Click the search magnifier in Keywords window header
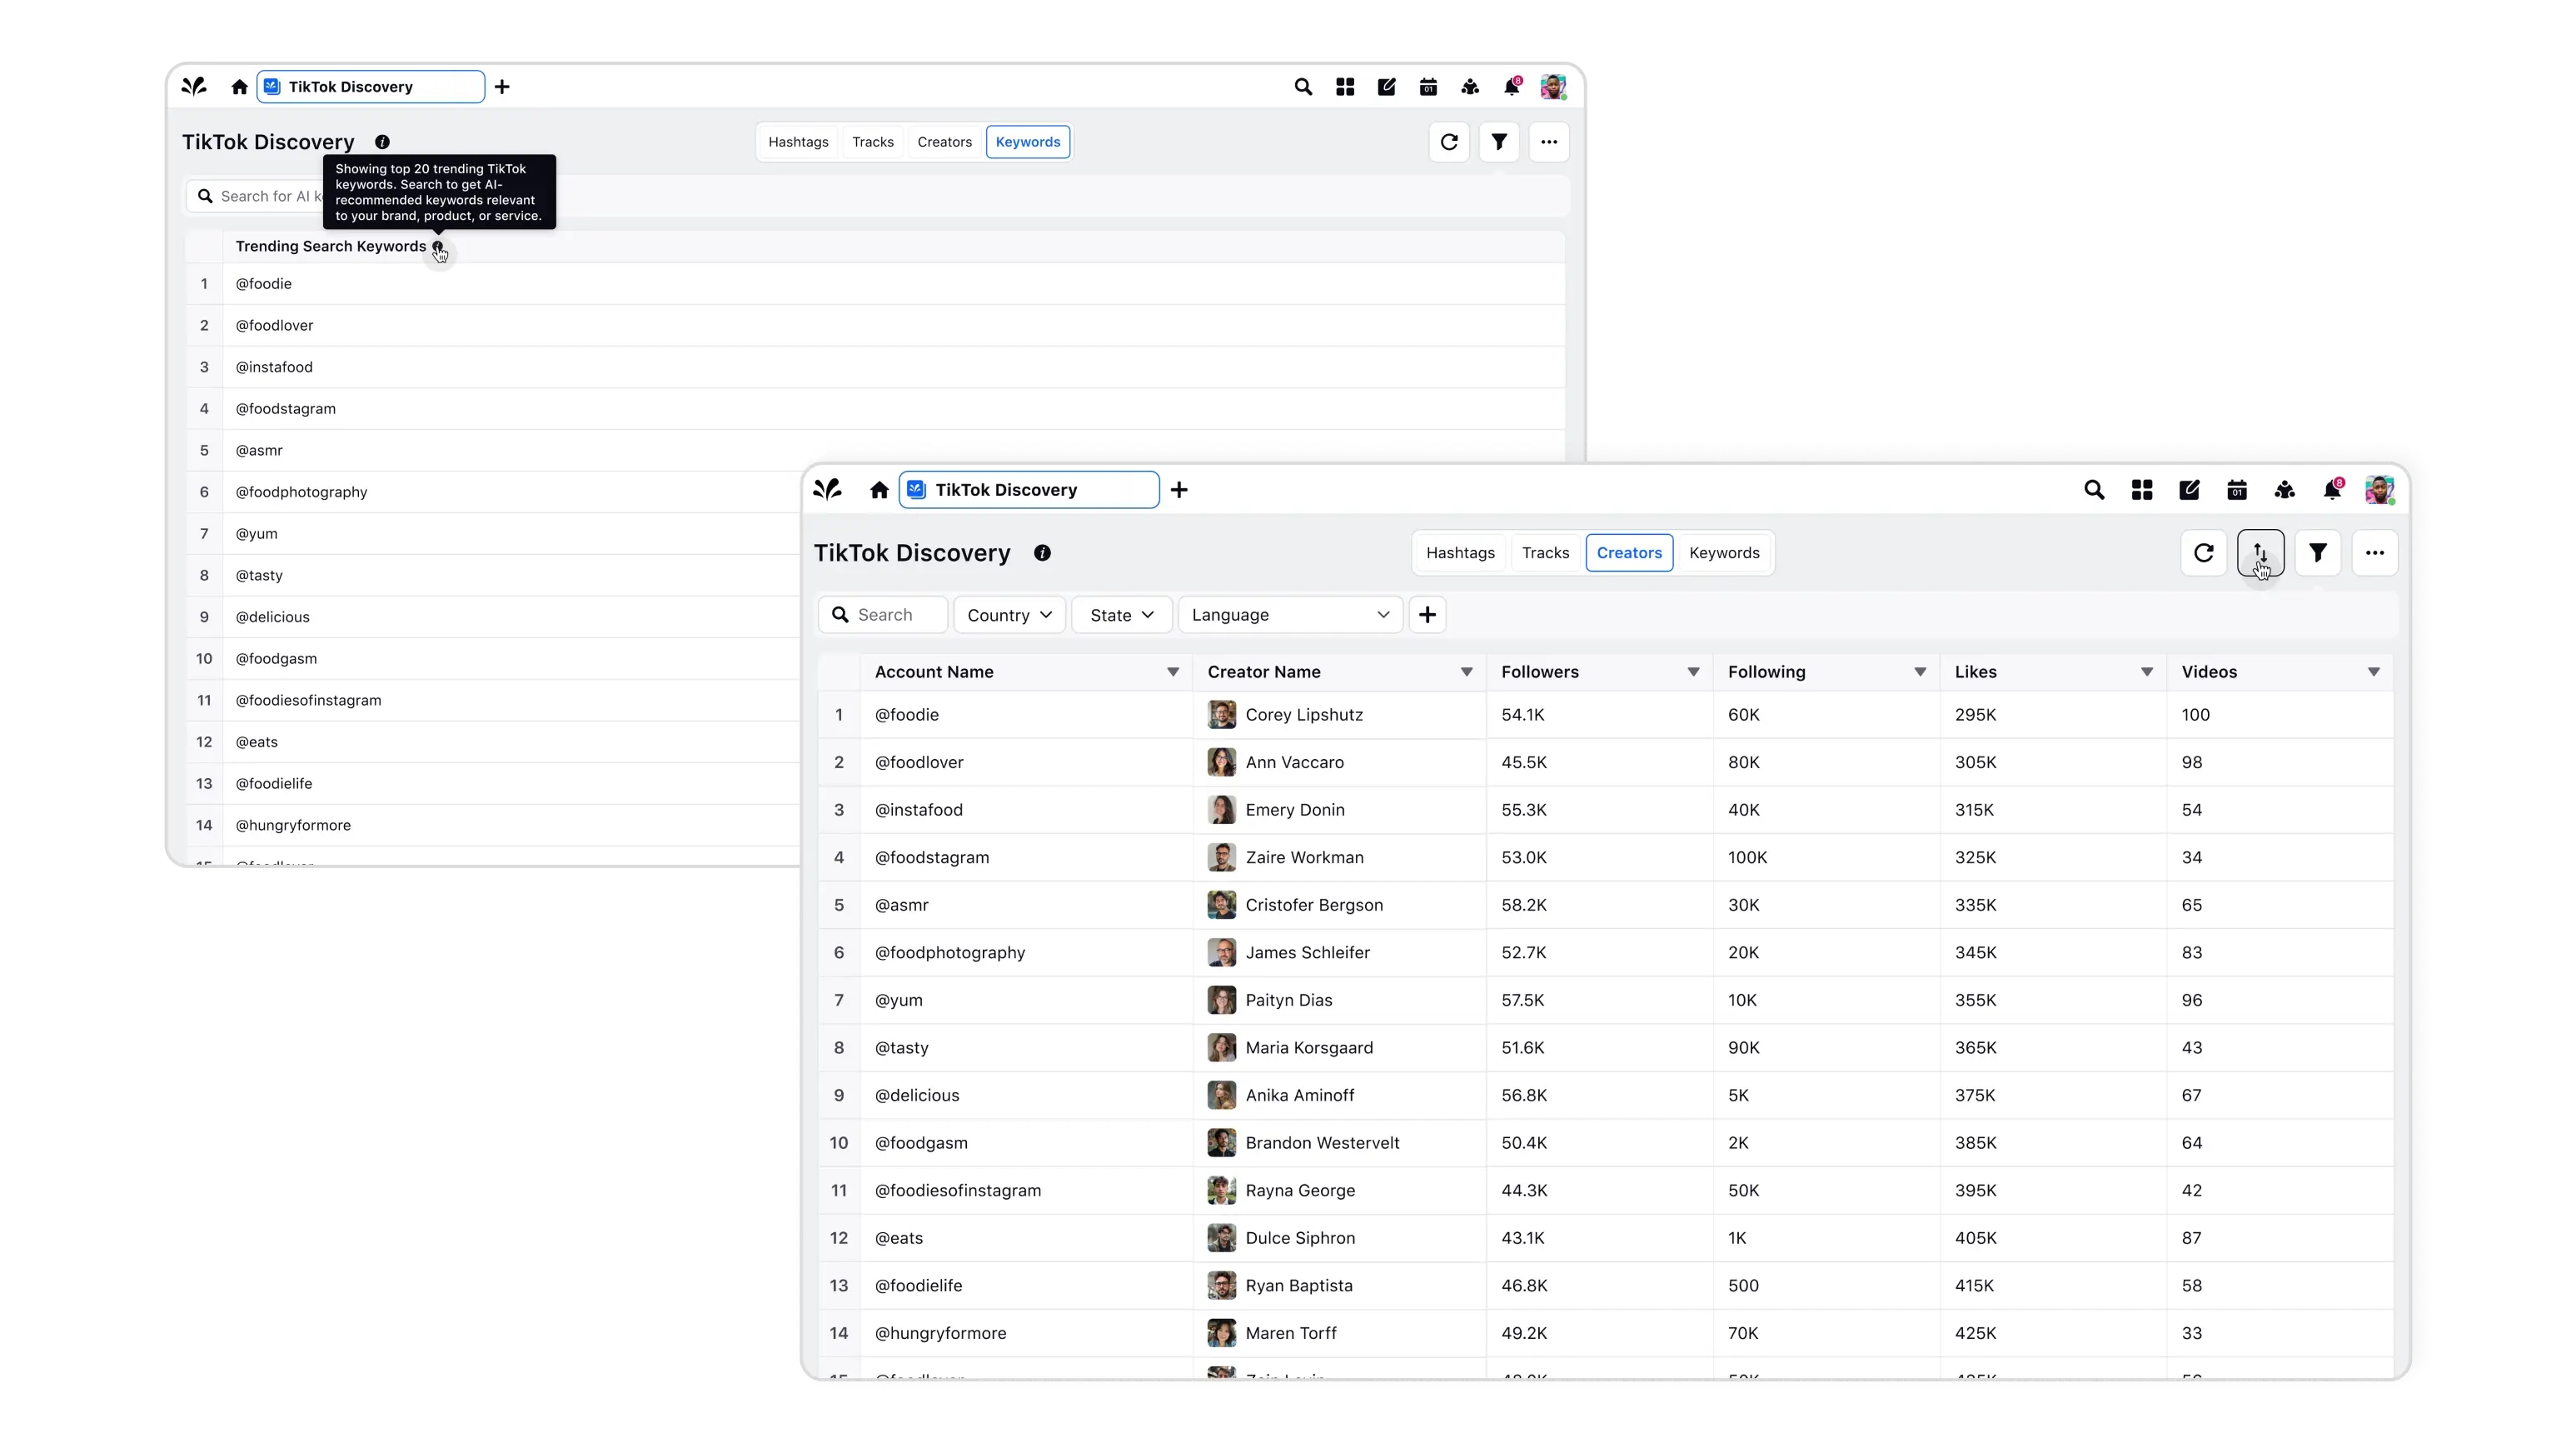This screenshot has width=2576, height=1443. click(x=1303, y=87)
